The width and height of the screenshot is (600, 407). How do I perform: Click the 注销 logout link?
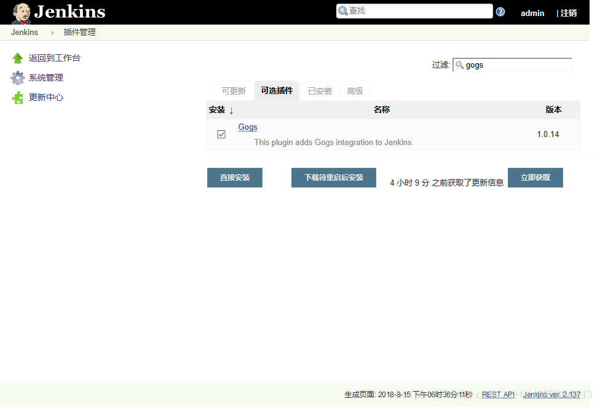tap(569, 13)
